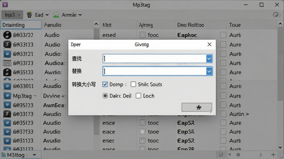This screenshot has width=284, height=159.
Task: Sort by the Toue column header
Action: pyautogui.click(x=235, y=25)
